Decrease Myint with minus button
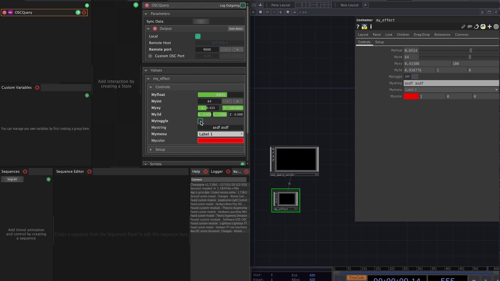 coord(227,101)
